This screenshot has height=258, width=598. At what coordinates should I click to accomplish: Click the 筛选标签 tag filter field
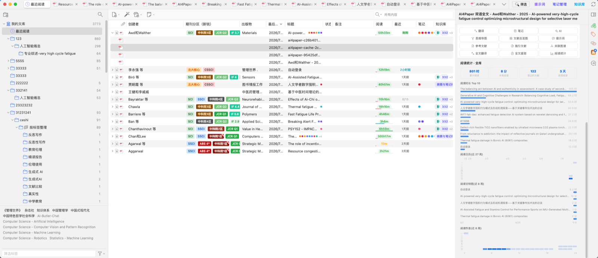click(49, 254)
